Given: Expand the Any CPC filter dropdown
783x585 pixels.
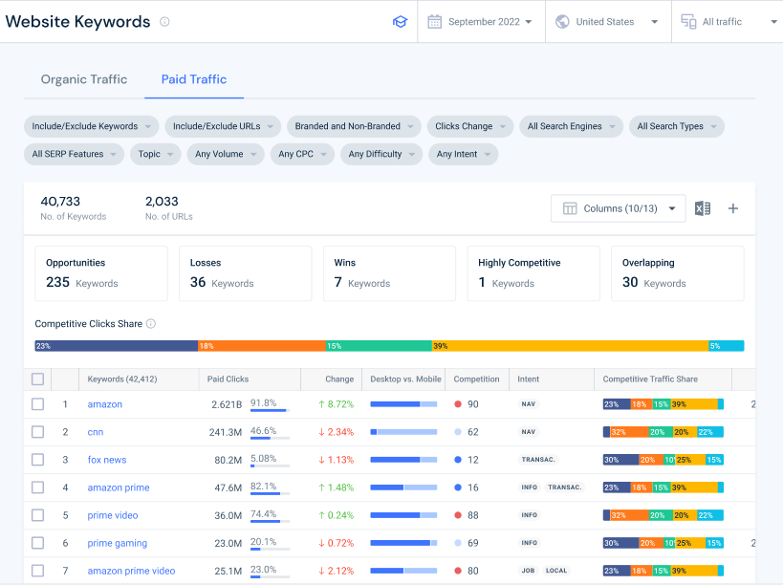Looking at the screenshot, I should pos(302,154).
